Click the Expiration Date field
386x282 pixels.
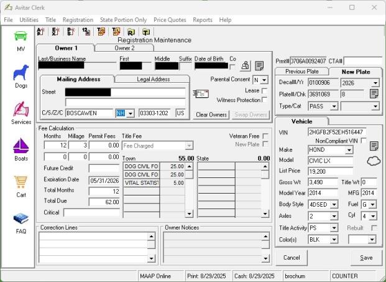click(x=104, y=181)
